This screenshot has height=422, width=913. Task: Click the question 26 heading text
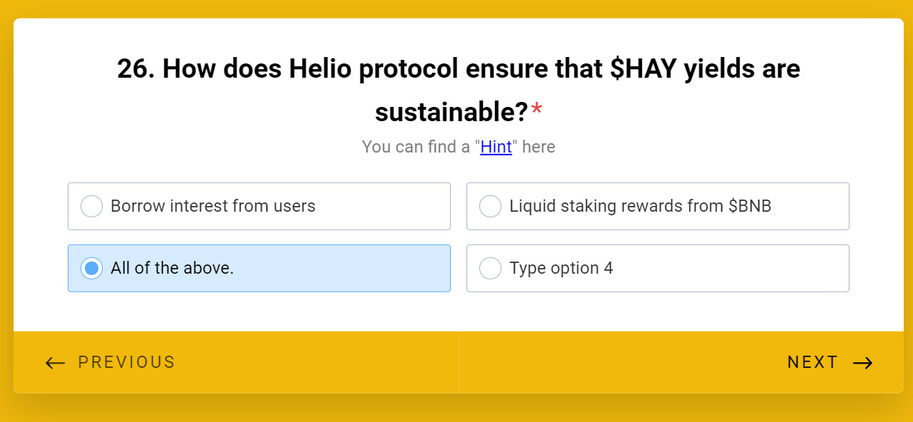coord(458,70)
